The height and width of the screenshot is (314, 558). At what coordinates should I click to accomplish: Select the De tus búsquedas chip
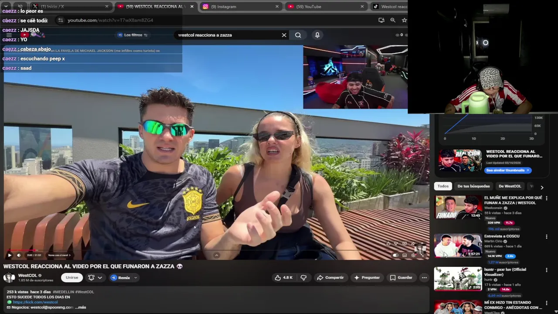473,186
